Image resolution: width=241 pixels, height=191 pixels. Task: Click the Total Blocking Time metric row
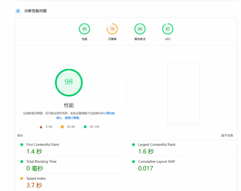(41, 162)
